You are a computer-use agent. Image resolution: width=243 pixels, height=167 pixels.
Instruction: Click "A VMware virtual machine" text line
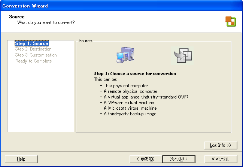click(129, 103)
